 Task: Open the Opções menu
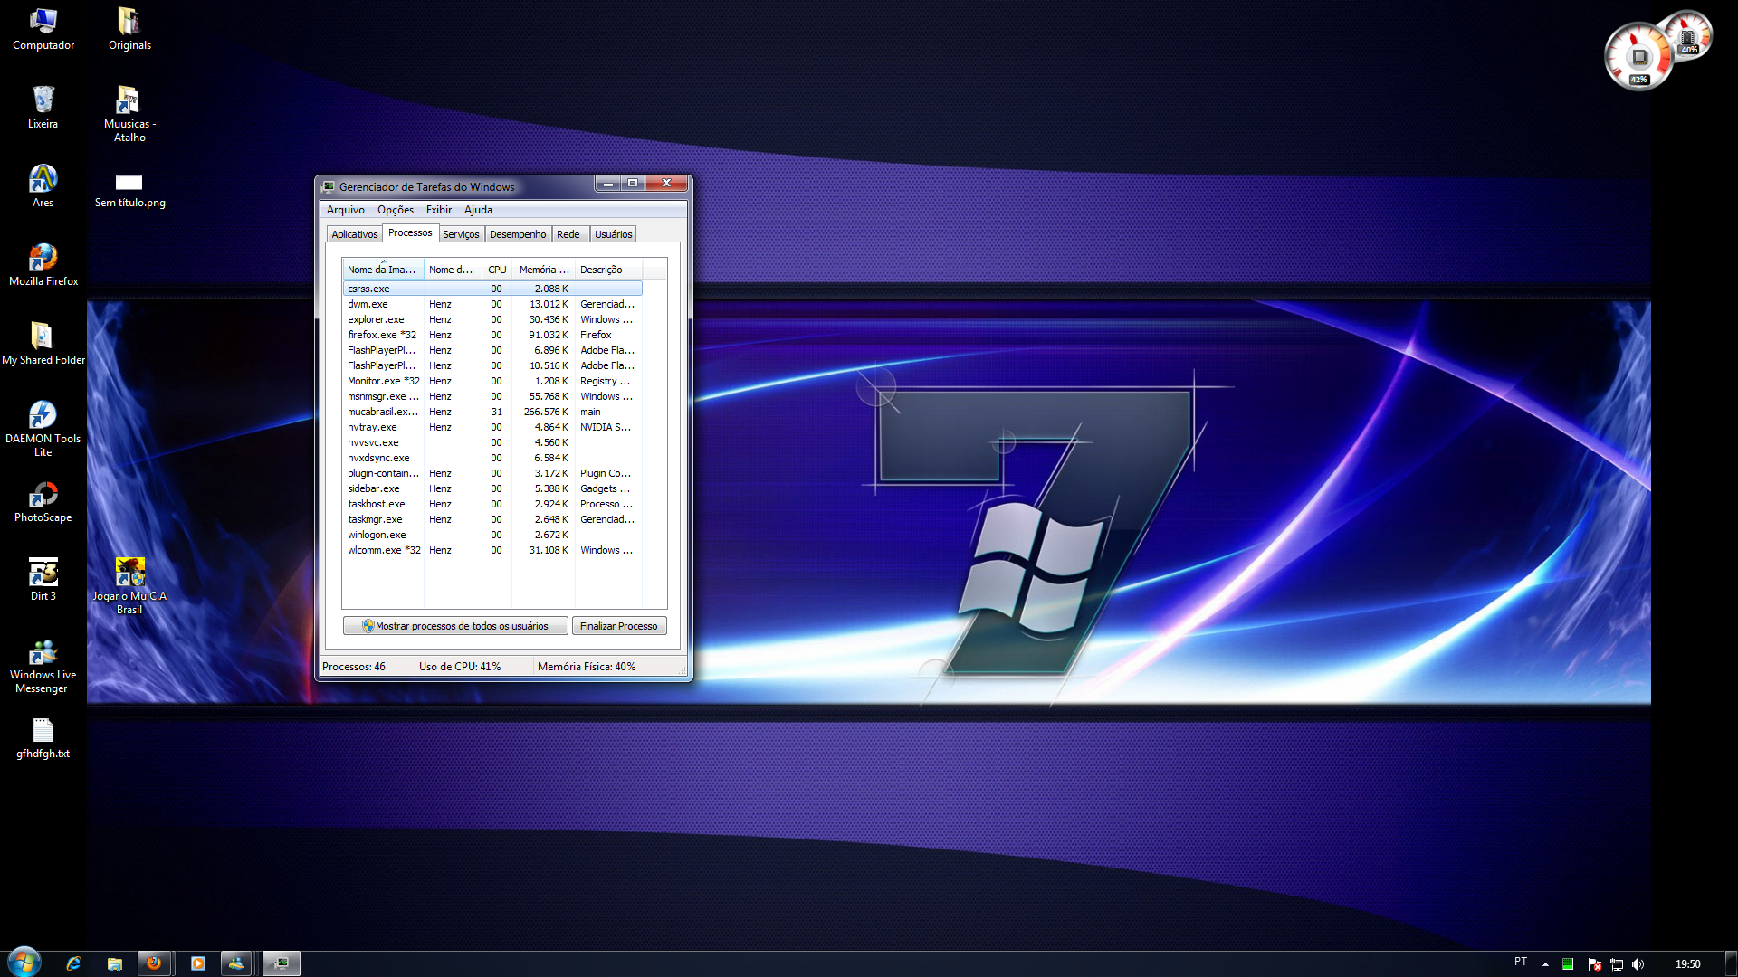(x=395, y=210)
